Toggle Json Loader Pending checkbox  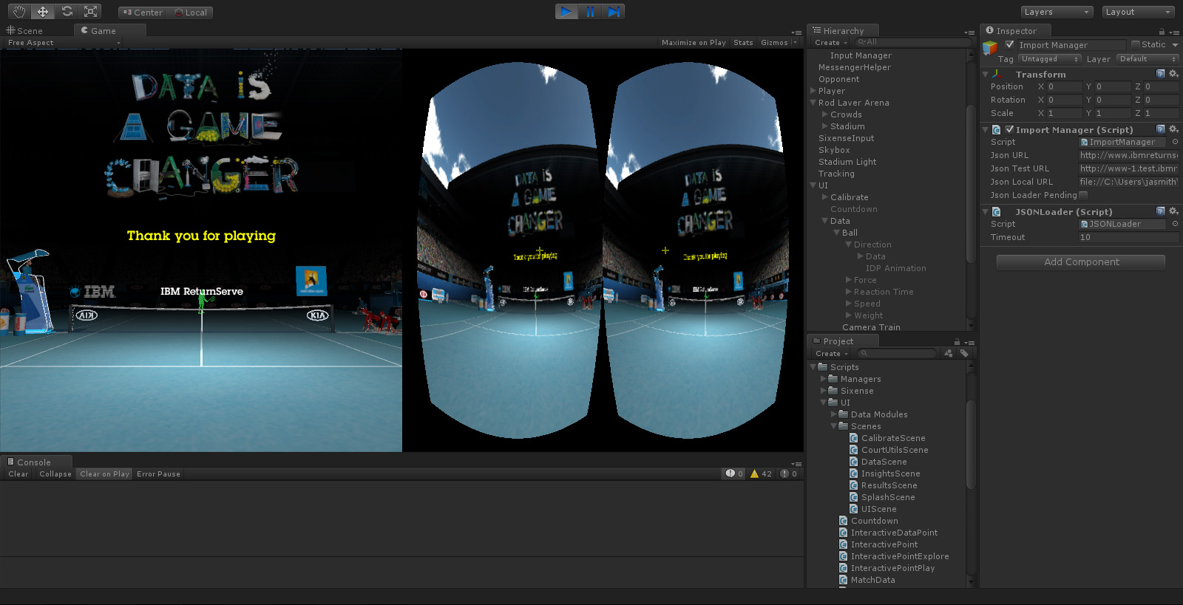pyautogui.click(x=1083, y=195)
